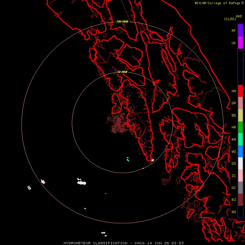Pick the RA light green legend swatch
This screenshot has height=245, width=245.
[240, 139]
